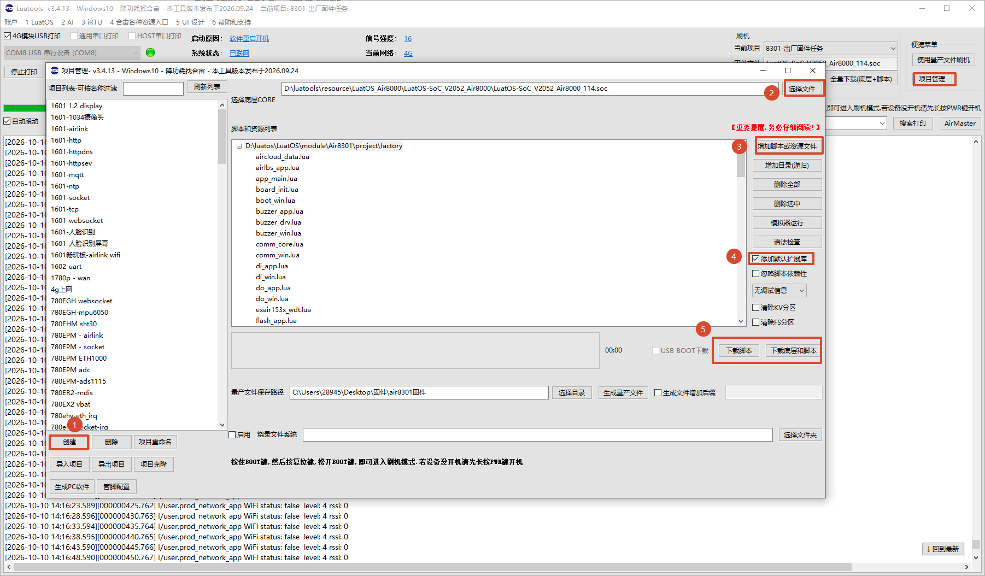Screen dimensions: 985x576
Task: Click the 量产文件保存路径 path field
Action: pyautogui.click(x=419, y=393)
